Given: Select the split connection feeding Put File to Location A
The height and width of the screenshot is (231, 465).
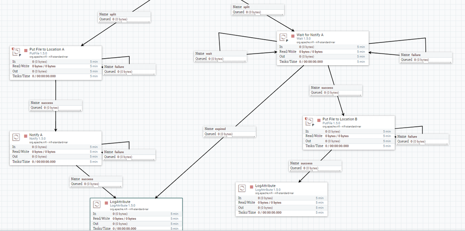Looking at the screenshot, I should click(124, 17).
